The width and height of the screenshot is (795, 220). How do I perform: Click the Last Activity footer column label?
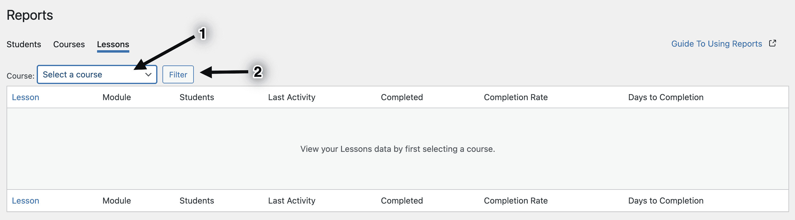(x=292, y=201)
